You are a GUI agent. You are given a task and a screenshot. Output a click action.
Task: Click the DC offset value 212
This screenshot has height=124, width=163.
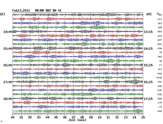point(160,23)
